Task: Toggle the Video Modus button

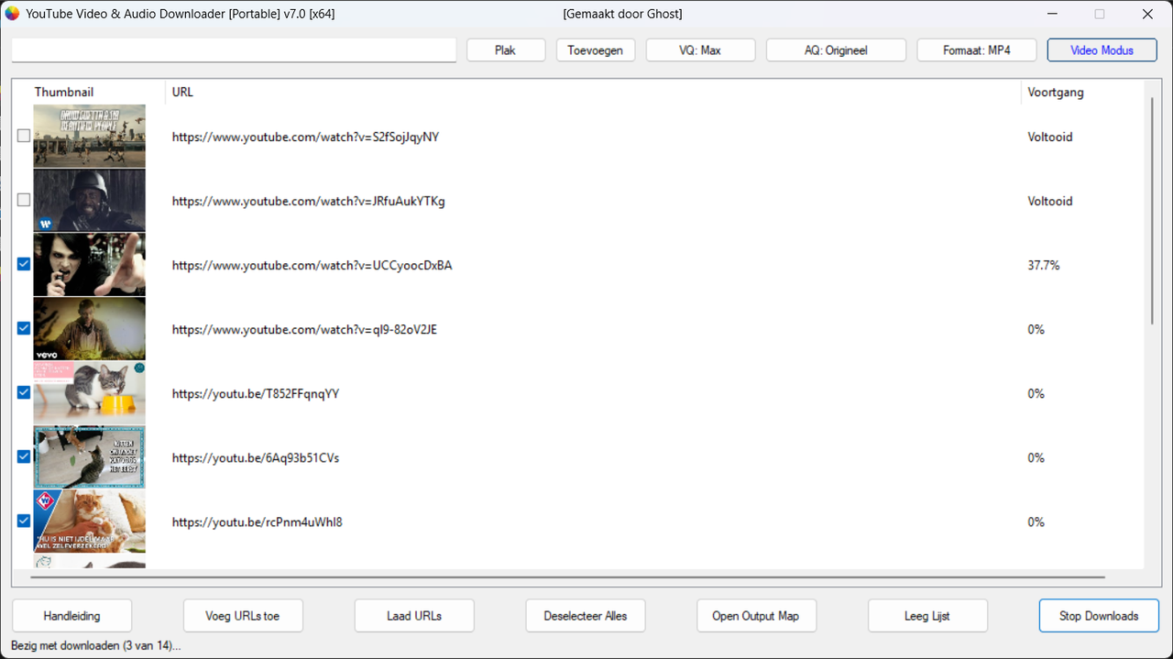Action: (x=1102, y=50)
